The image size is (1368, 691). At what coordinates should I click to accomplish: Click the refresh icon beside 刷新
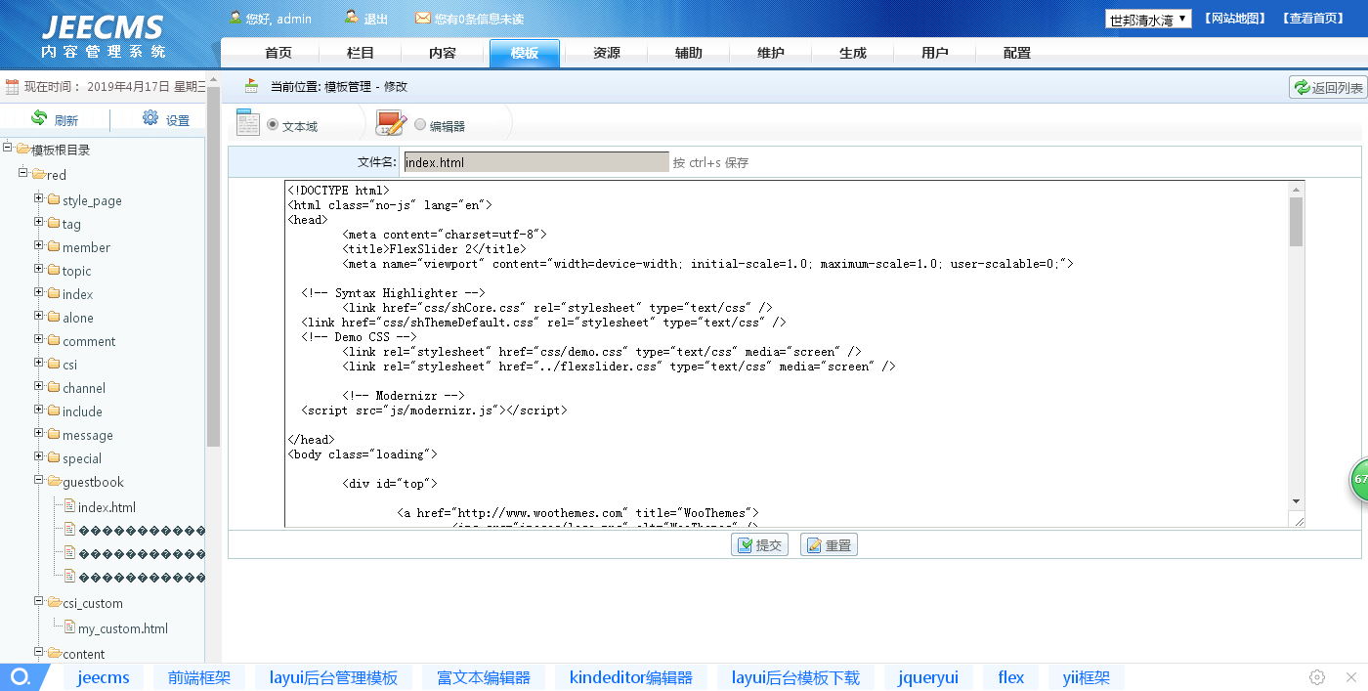(x=39, y=118)
